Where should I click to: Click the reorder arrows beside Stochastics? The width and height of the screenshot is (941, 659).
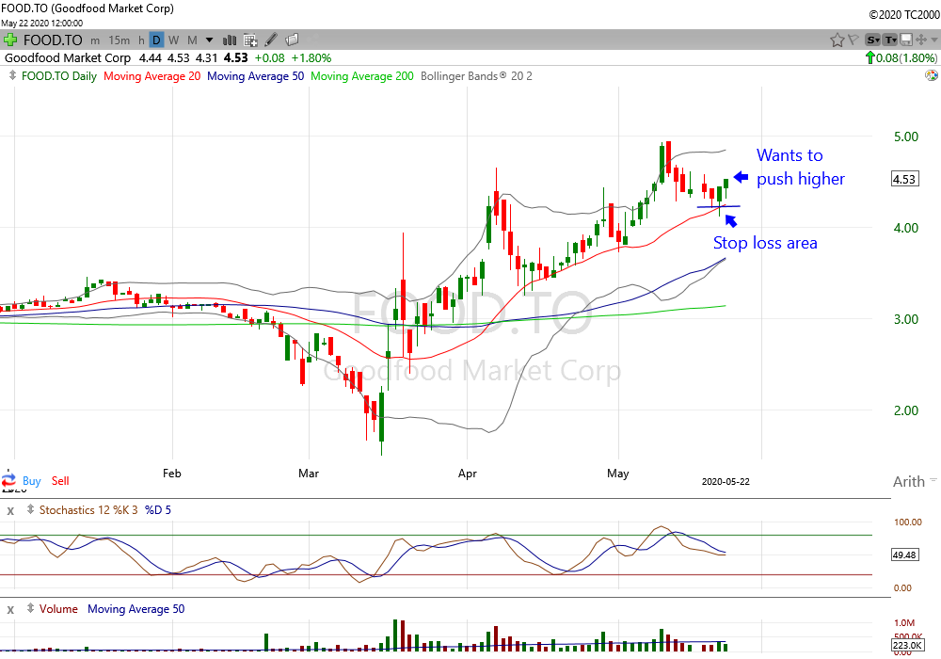click(30, 509)
